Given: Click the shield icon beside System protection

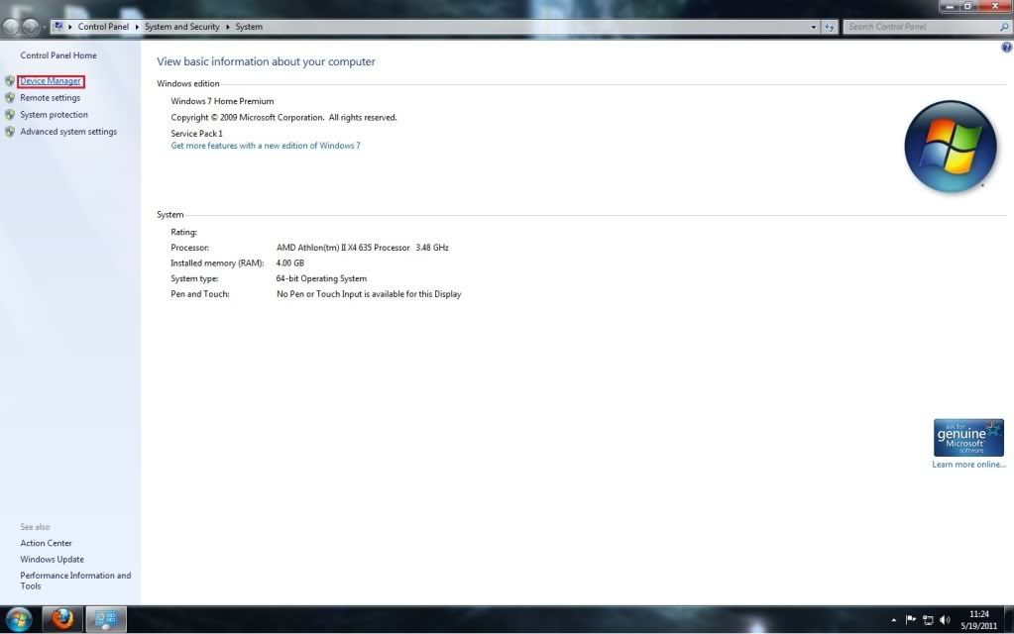Looking at the screenshot, I should click(x=10, y=115).
